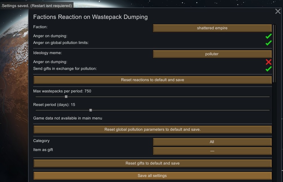
Task: Open the Item as gift dropdown
Action: coord(212,151)
